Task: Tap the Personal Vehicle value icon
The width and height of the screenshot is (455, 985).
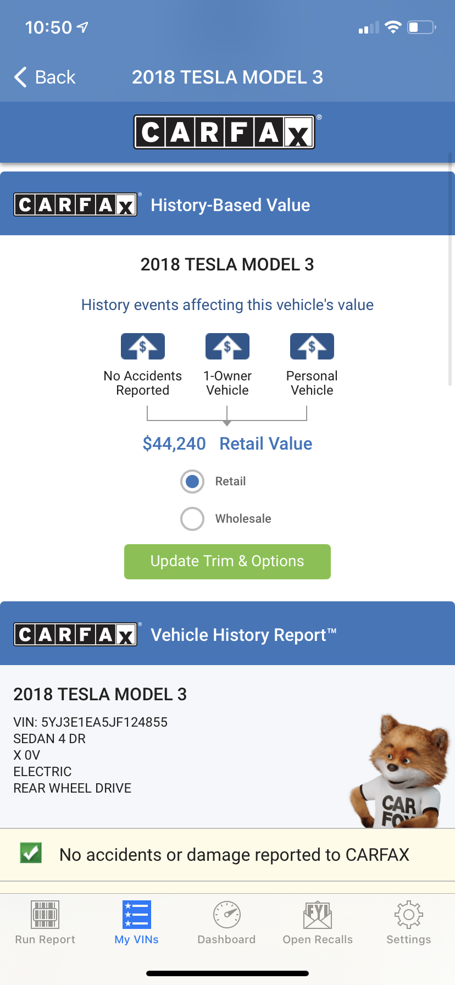Action: point(312,346)
